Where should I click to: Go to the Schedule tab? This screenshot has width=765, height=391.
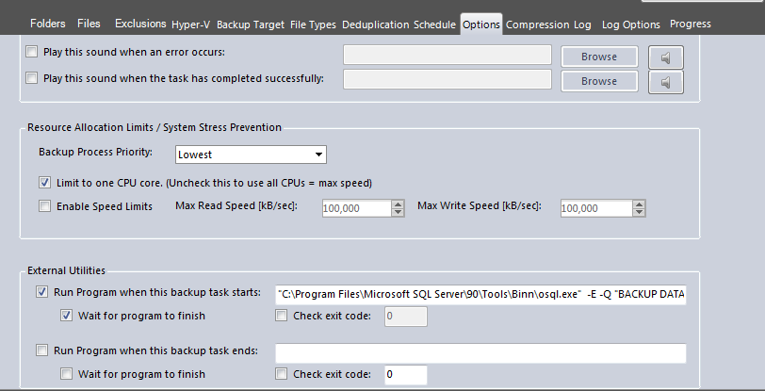coord(434,24)
